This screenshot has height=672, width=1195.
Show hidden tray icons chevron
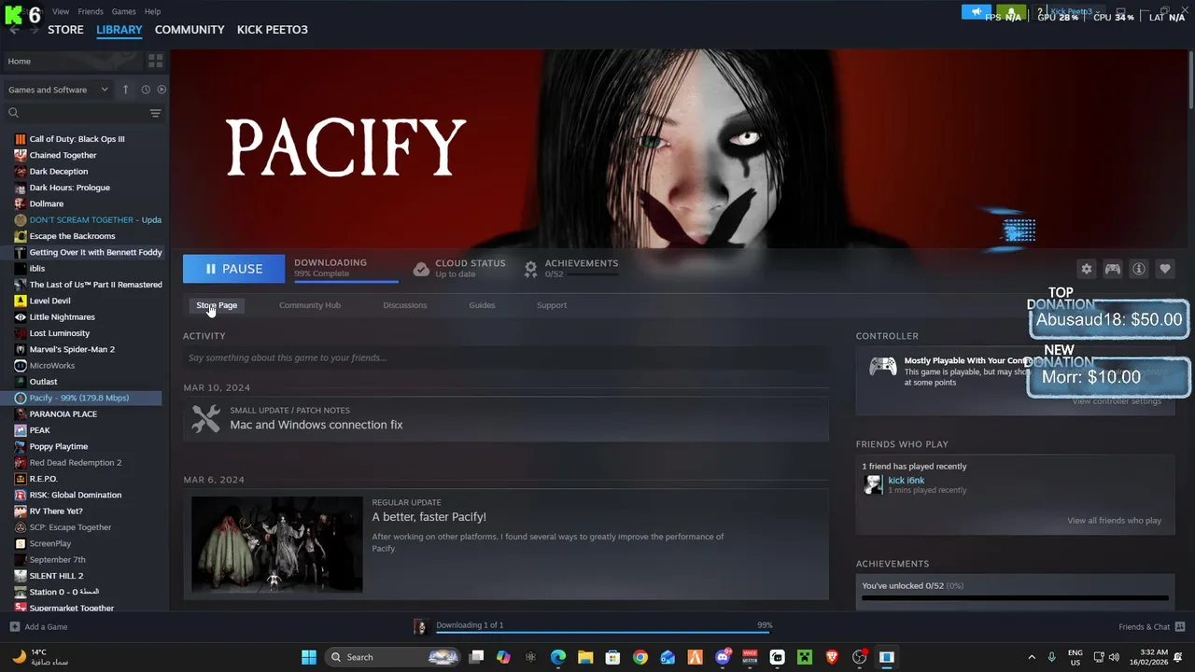[1032, 657]
